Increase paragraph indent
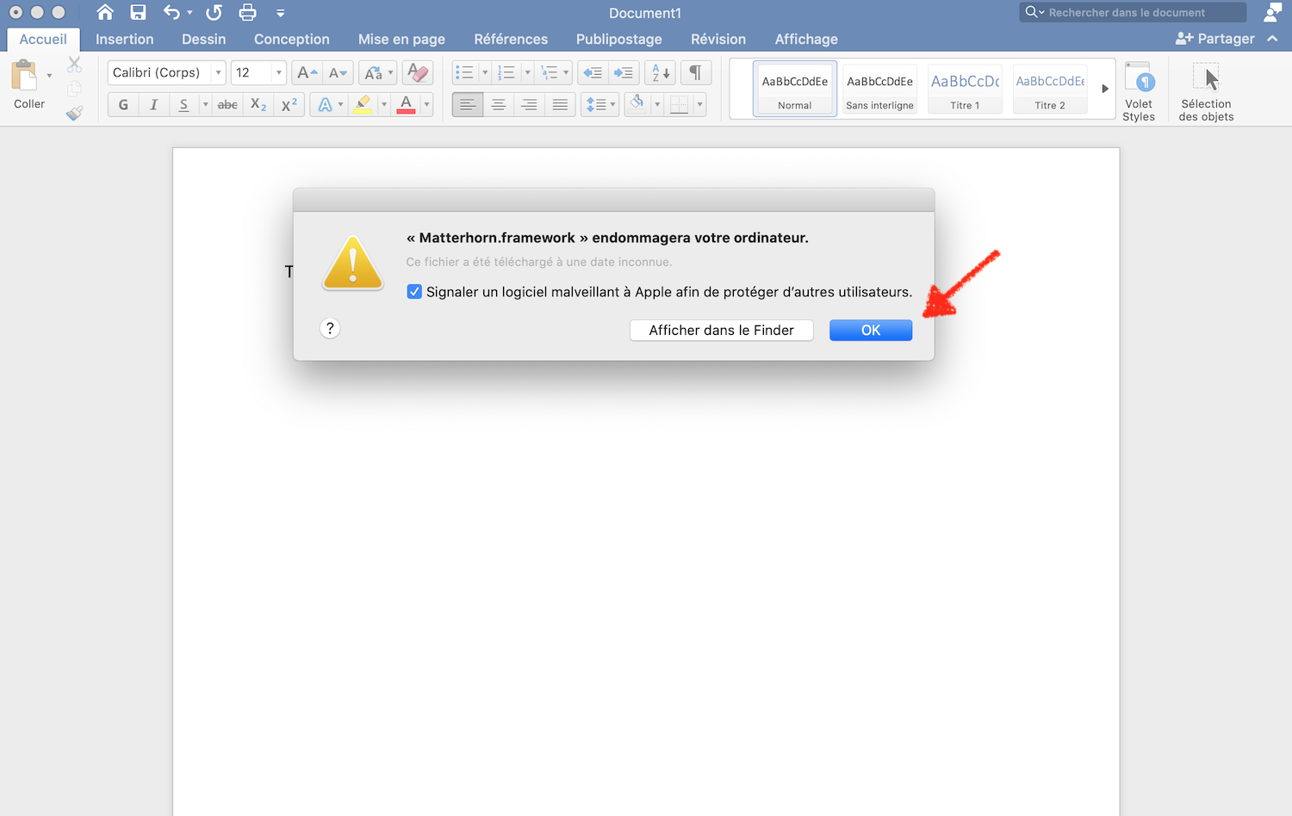Screen dimensions: 1292x816 pos(624,72)
